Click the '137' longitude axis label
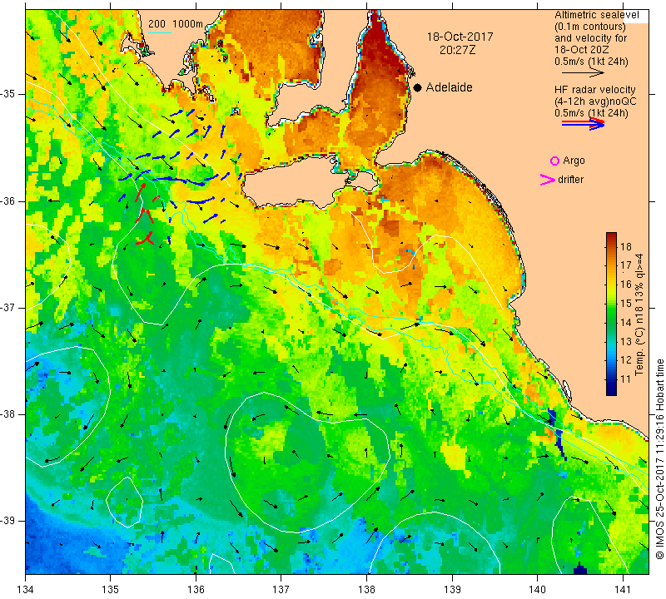 tap(281, 590)
